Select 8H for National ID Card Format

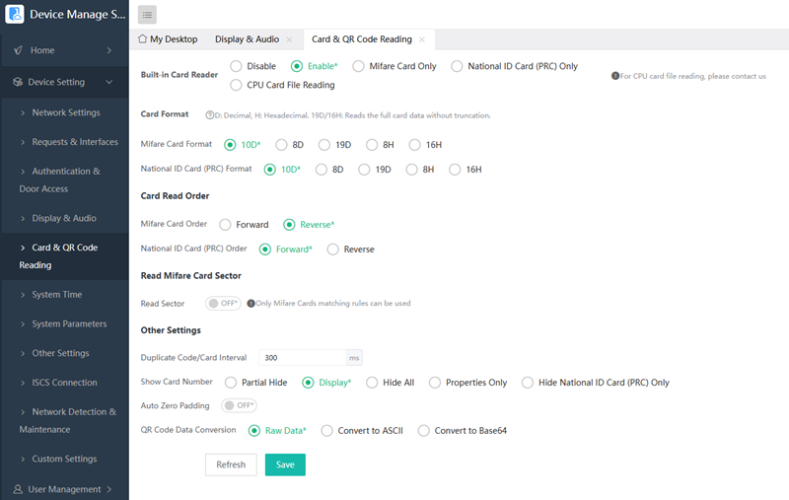pyautogui.click(x=412, y=170)
